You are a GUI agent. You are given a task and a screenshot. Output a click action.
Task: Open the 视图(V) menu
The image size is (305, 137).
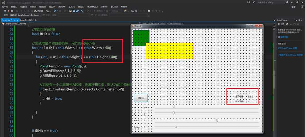click(x=24, y=7)
